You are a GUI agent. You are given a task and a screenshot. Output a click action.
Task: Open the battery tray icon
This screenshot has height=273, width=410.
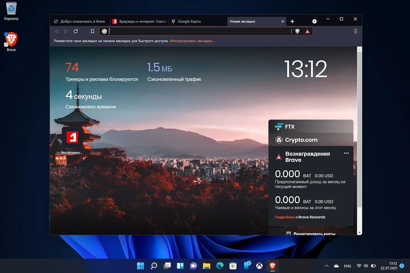coord(373,266)
